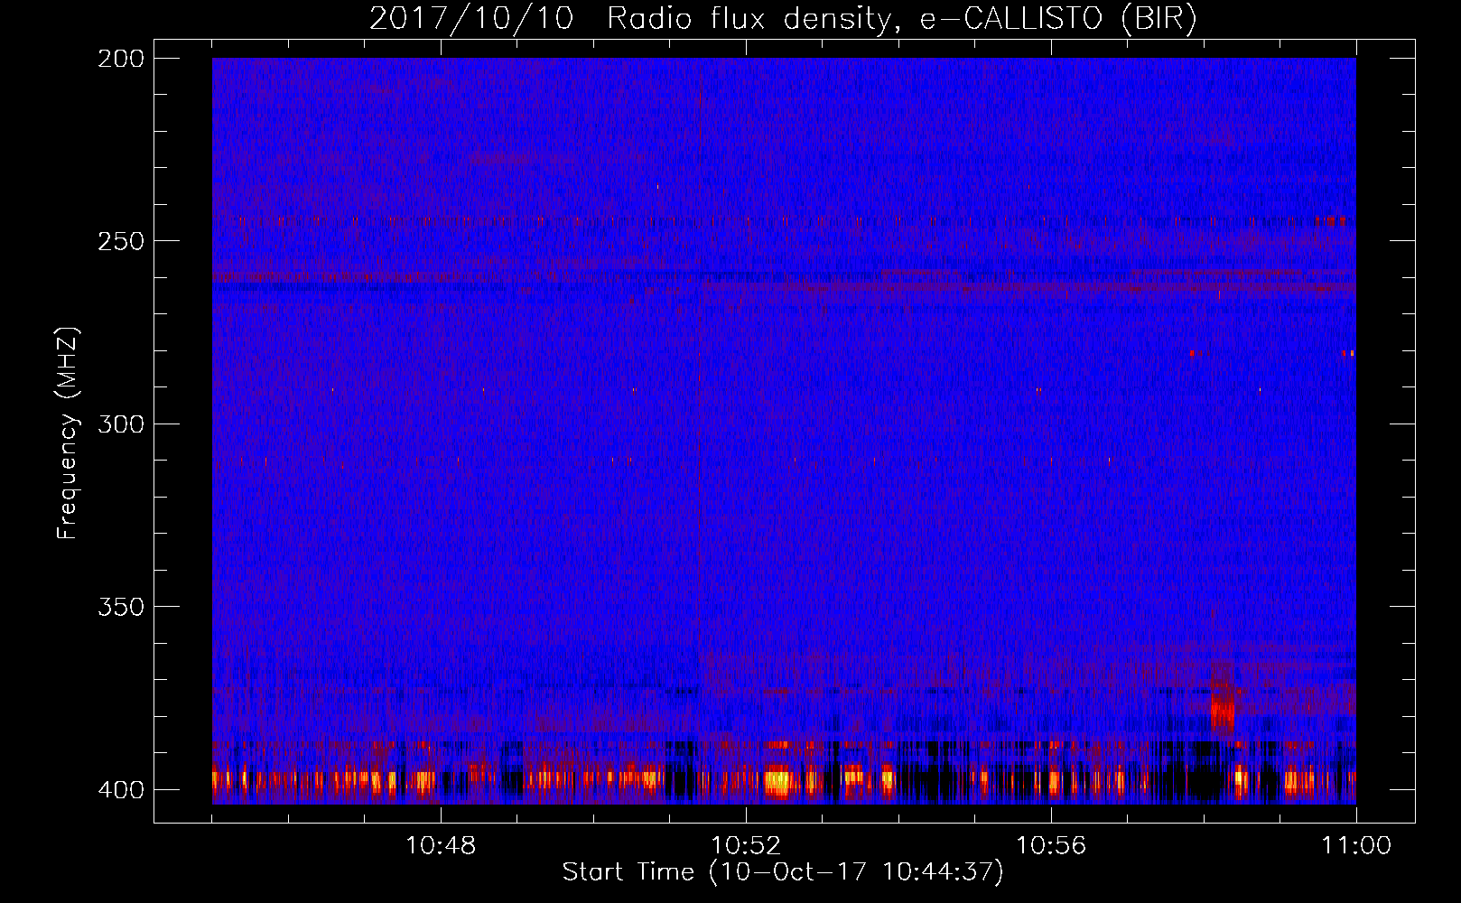Click the 'Frequency (MHZ)' axis label
The image size is (1461, 903).
point(68,433)
